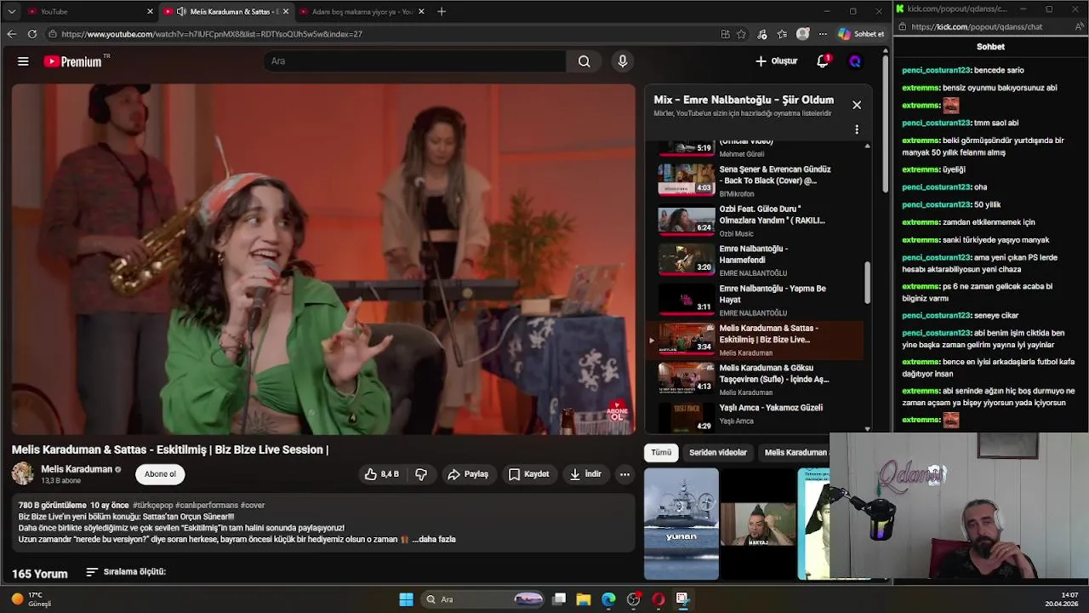
Task: Open the Mix playlist options three-dot menu
Action: pyautogui.click(x=857, y=129)
